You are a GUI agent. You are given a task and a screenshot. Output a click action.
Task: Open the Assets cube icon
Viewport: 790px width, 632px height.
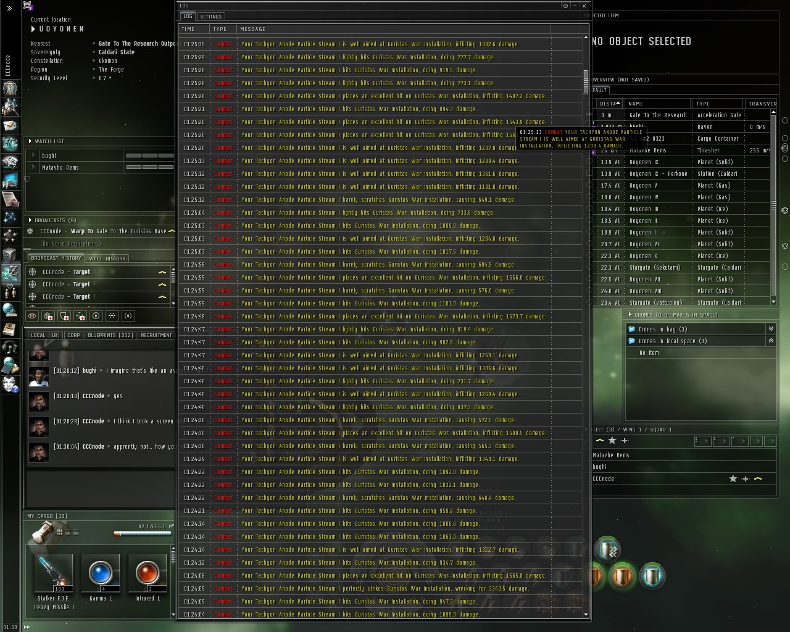tap(10, 254)
